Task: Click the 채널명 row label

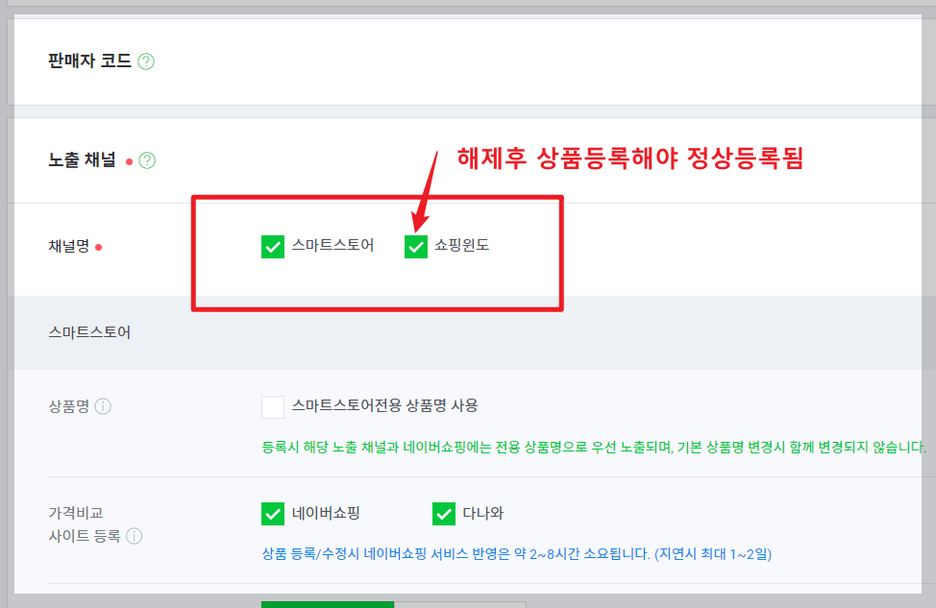Action: pos(67,247)
